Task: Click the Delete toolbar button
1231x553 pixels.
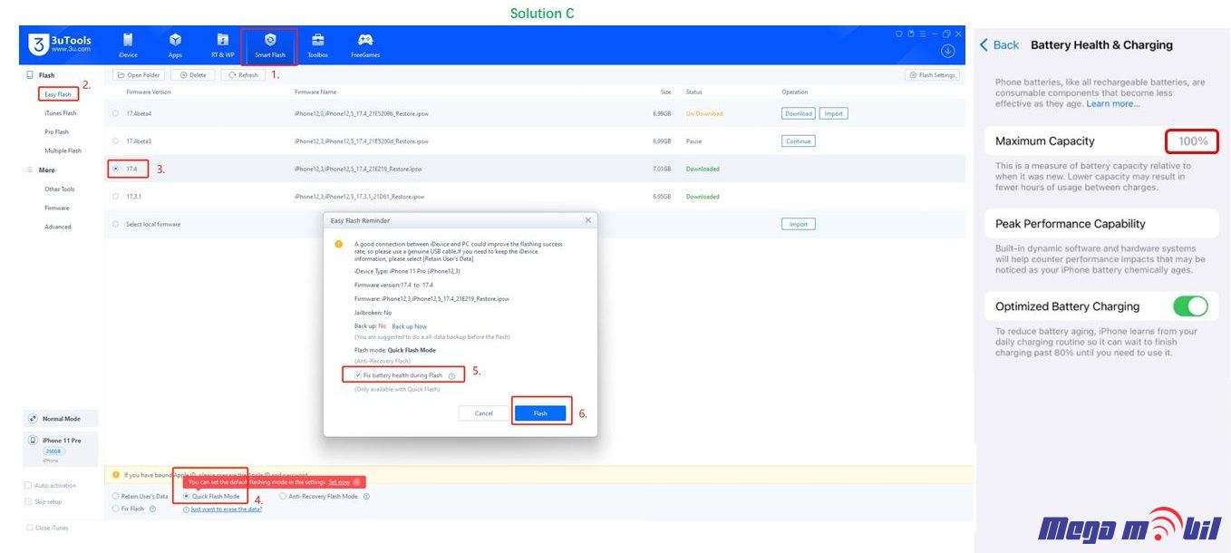Action: coord(193,75)
